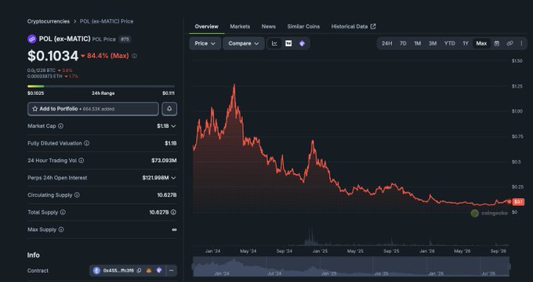Viewport: 533px width, 282px height.
Task: Open Fully Diluted Valuation info icon
Action: tap(87, 143)
